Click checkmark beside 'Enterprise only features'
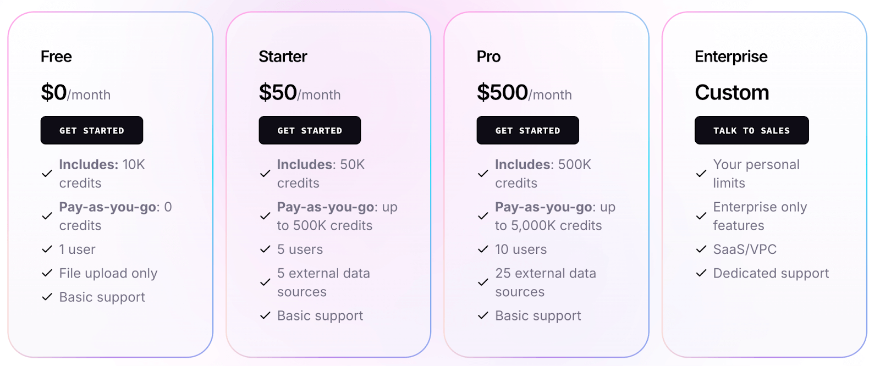This screenshot has width=880, height=366. [x=701, y=216]
